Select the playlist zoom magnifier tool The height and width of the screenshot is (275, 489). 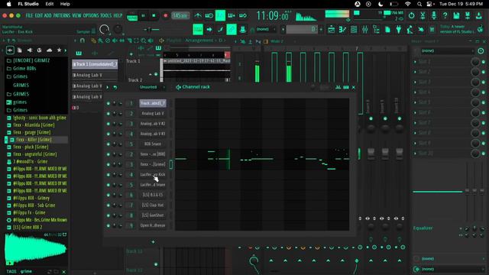[x=143, y=40]
